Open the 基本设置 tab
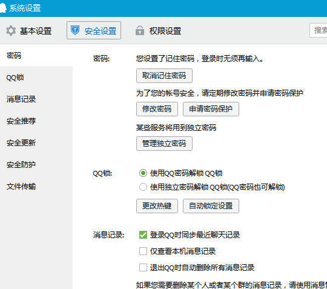 [x=29, y=31]
